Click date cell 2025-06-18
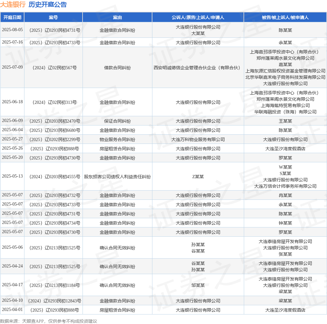Image resolution: width=327 pixels, height=324 pixels. tap(12, 102)
